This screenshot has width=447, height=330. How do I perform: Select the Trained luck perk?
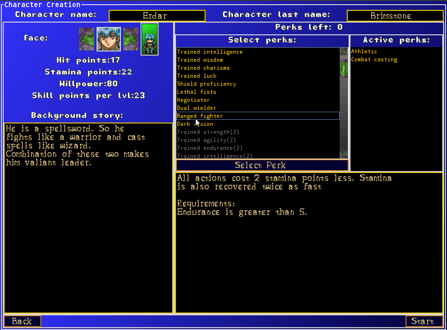(258, 76)
